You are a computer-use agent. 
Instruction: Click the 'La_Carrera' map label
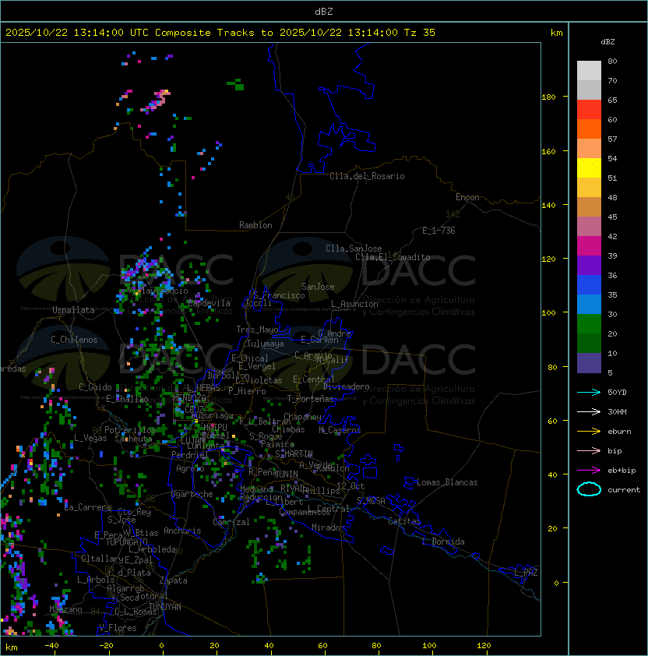pyautogui.click(x=88, y=507)
